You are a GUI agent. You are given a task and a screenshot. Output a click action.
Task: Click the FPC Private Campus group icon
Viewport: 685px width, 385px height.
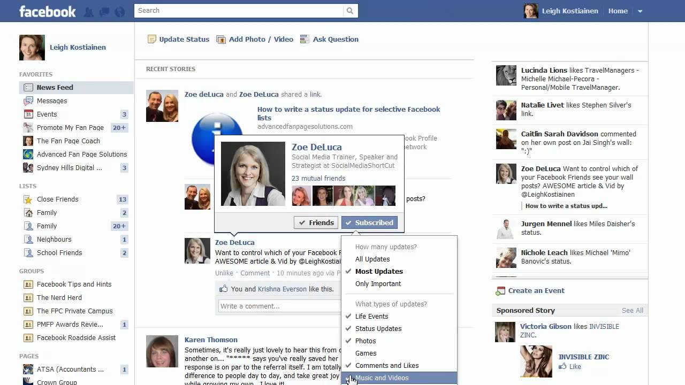[x=28, y=311]
